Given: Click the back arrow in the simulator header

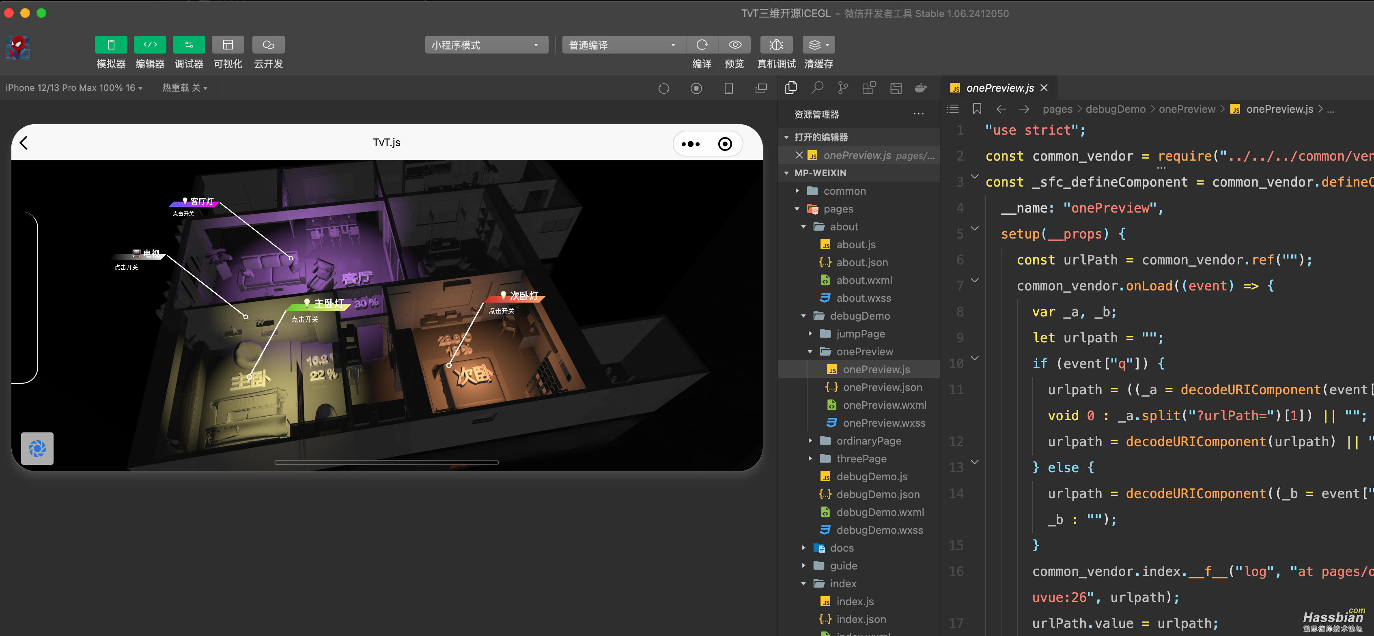Looking at the screenshot, I should pyautogui.click(x=24, y=142).
